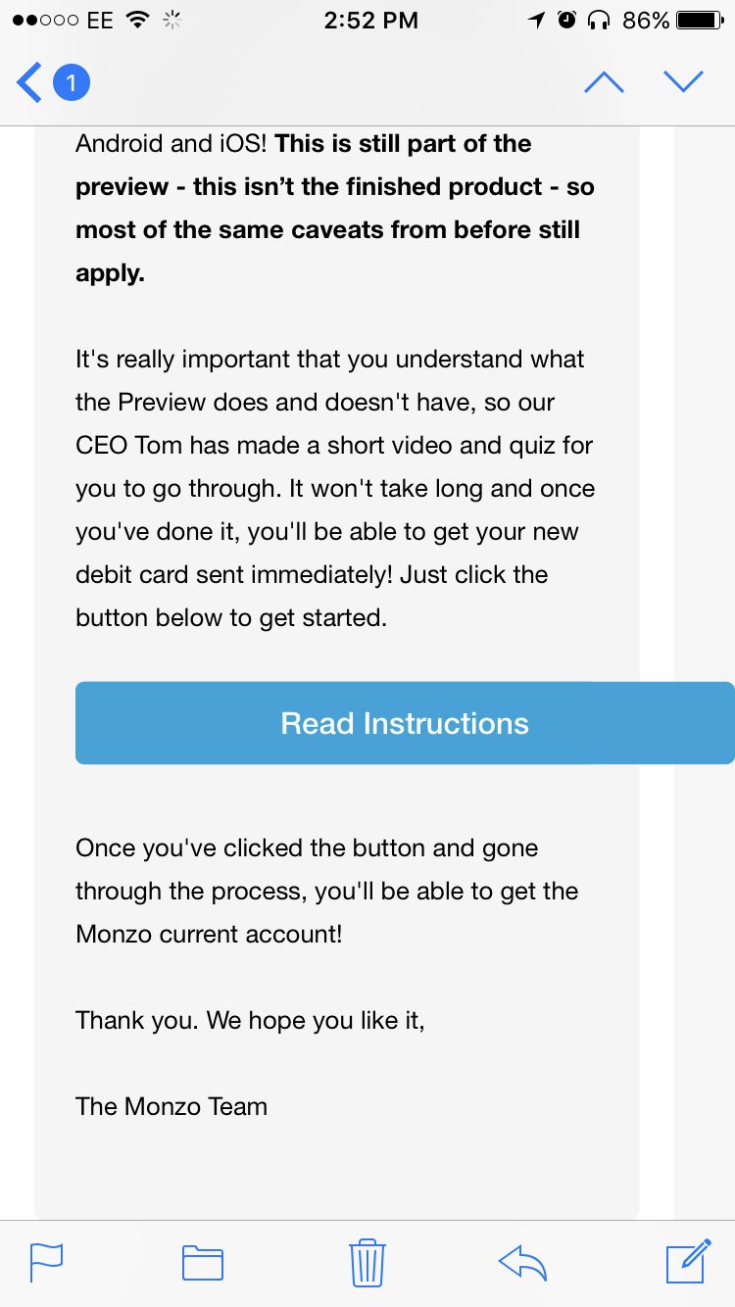Screen dimensions: 735x1307
Task: Go to previous message with up arrow
Action: pos(604,82)
